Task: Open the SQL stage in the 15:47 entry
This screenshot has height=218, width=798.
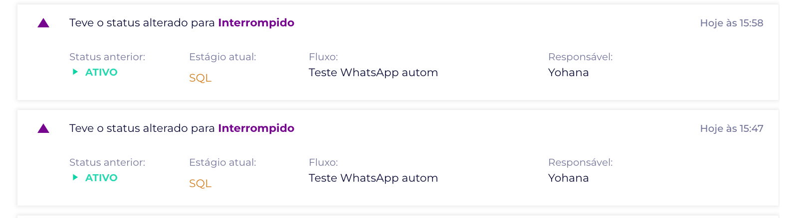Action: click(x=200, y=184)
